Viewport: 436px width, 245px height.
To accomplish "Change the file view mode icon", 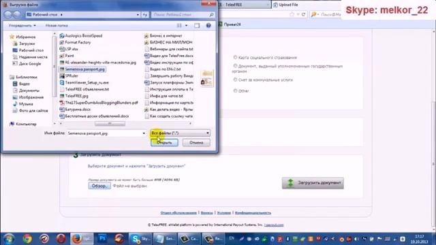I will point(179,26).
